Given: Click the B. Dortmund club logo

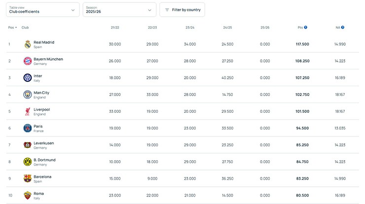Looking at the screenshot, I should (28, 162).
